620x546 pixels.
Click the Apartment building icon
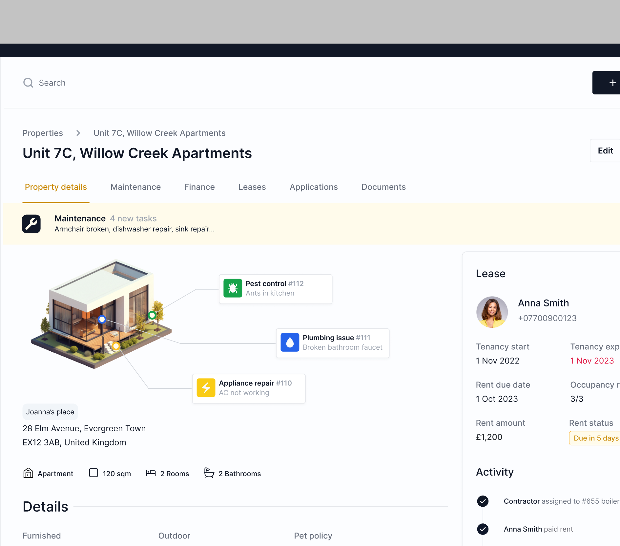(x=28, y=473)
